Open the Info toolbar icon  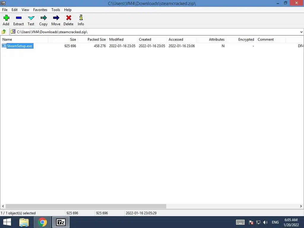[81, 18]
